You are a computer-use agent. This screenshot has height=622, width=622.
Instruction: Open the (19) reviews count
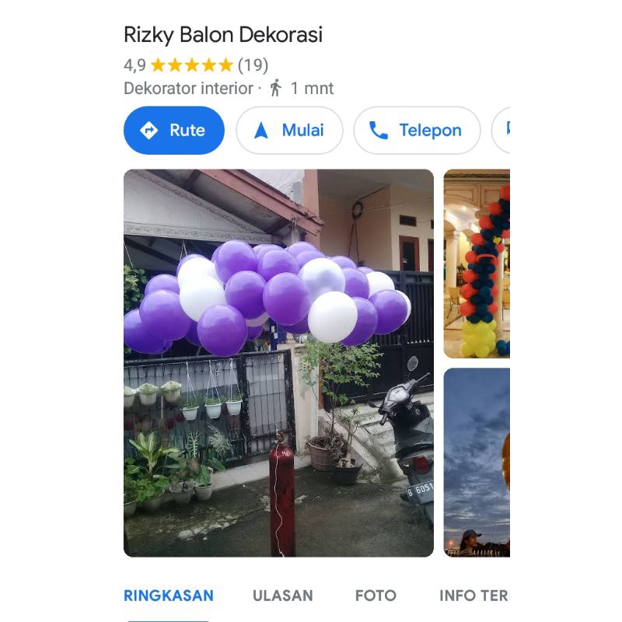(253, 65)
